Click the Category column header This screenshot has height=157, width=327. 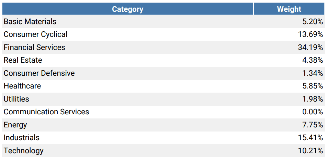tap(127, 9)
